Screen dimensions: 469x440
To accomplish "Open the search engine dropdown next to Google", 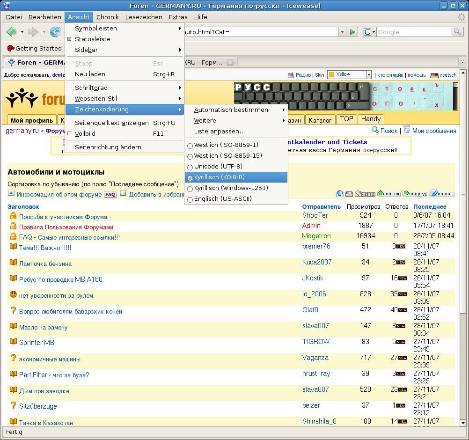I will [369, 32].
